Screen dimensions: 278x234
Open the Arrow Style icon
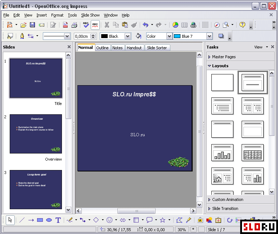coord(31,36)
